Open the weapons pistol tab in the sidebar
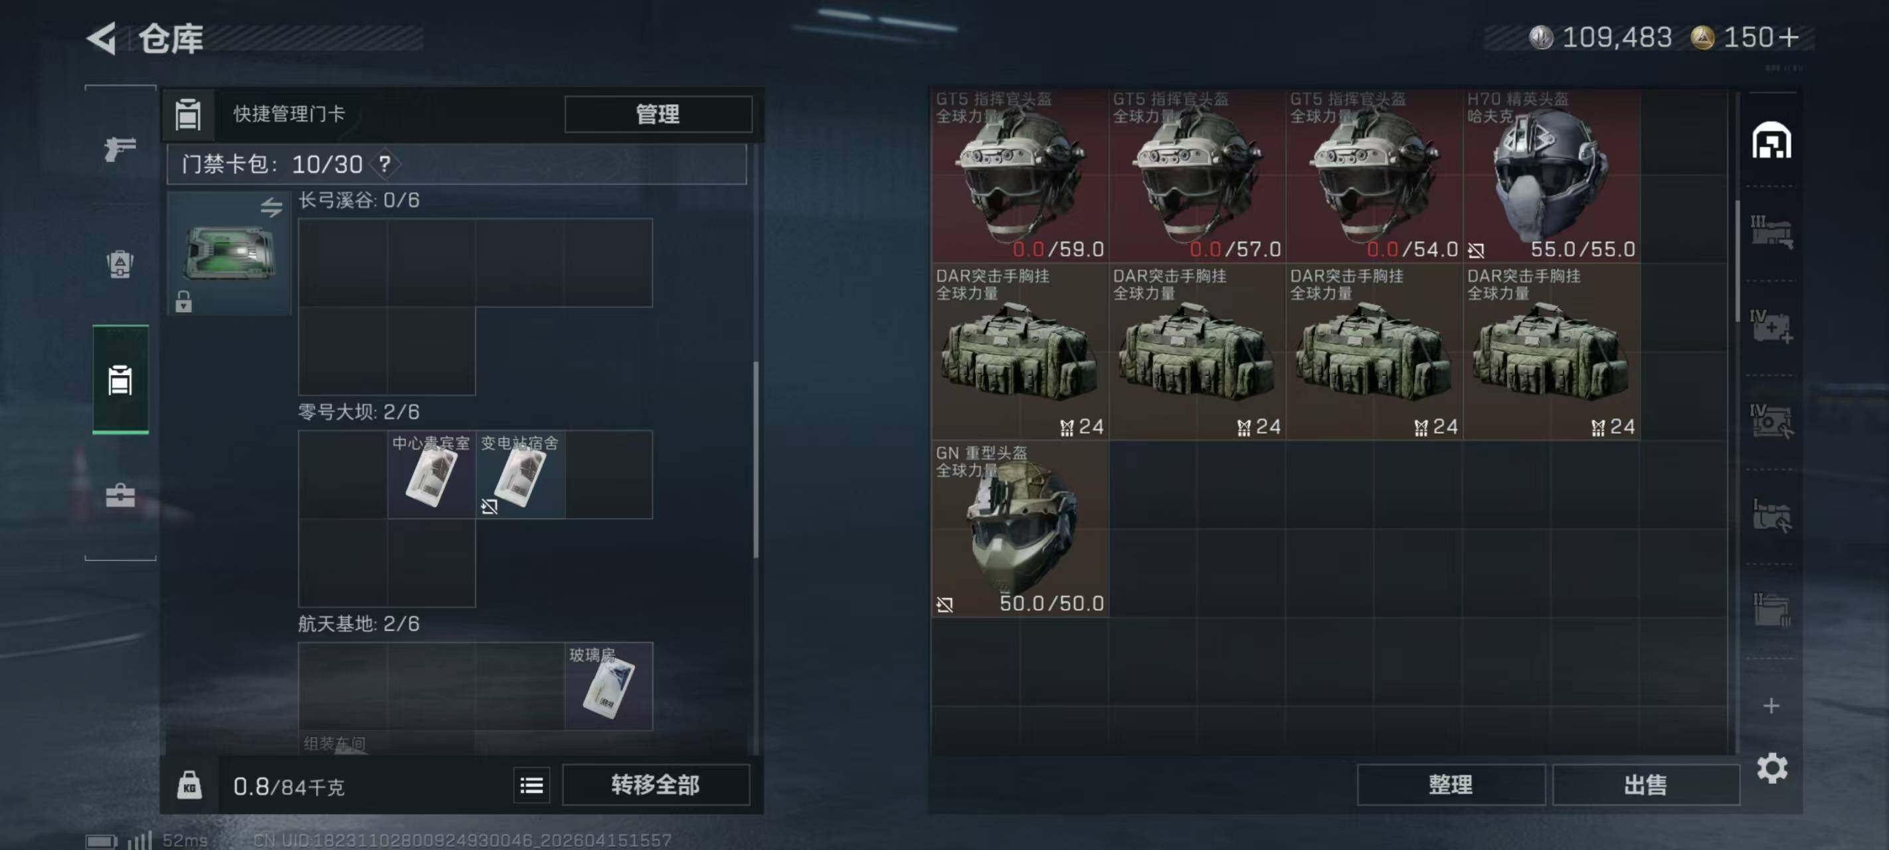The height and width of the screenshot is (850, 1889). coord(120,149)
